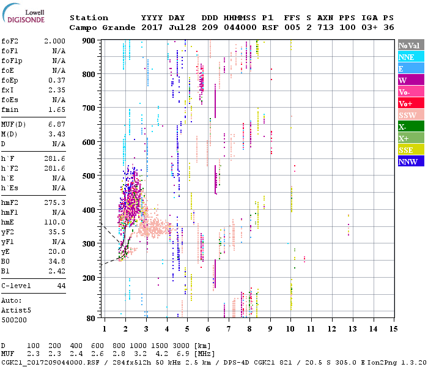Viewport: 428px width, 367px height.
Task: Click the hmF2 value 275.3
Action: [x=55, y=202]
